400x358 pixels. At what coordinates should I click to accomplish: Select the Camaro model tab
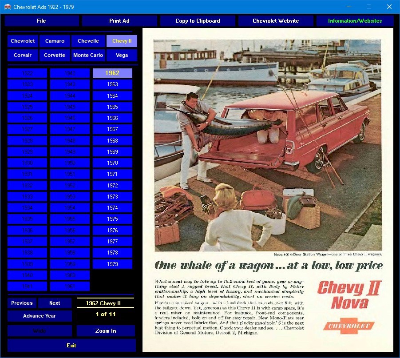(x=55, y=41)
